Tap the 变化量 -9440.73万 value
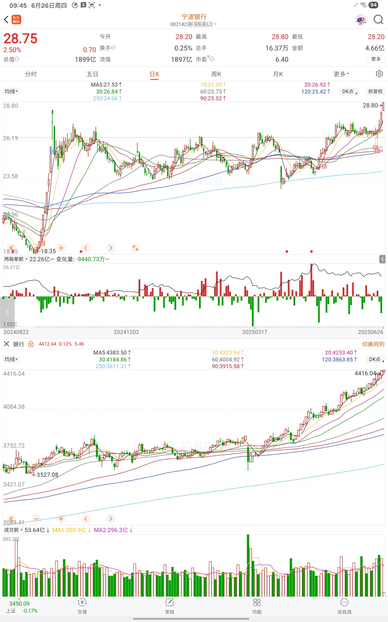This screenshot has width=388, height=622. coord(83,259)
